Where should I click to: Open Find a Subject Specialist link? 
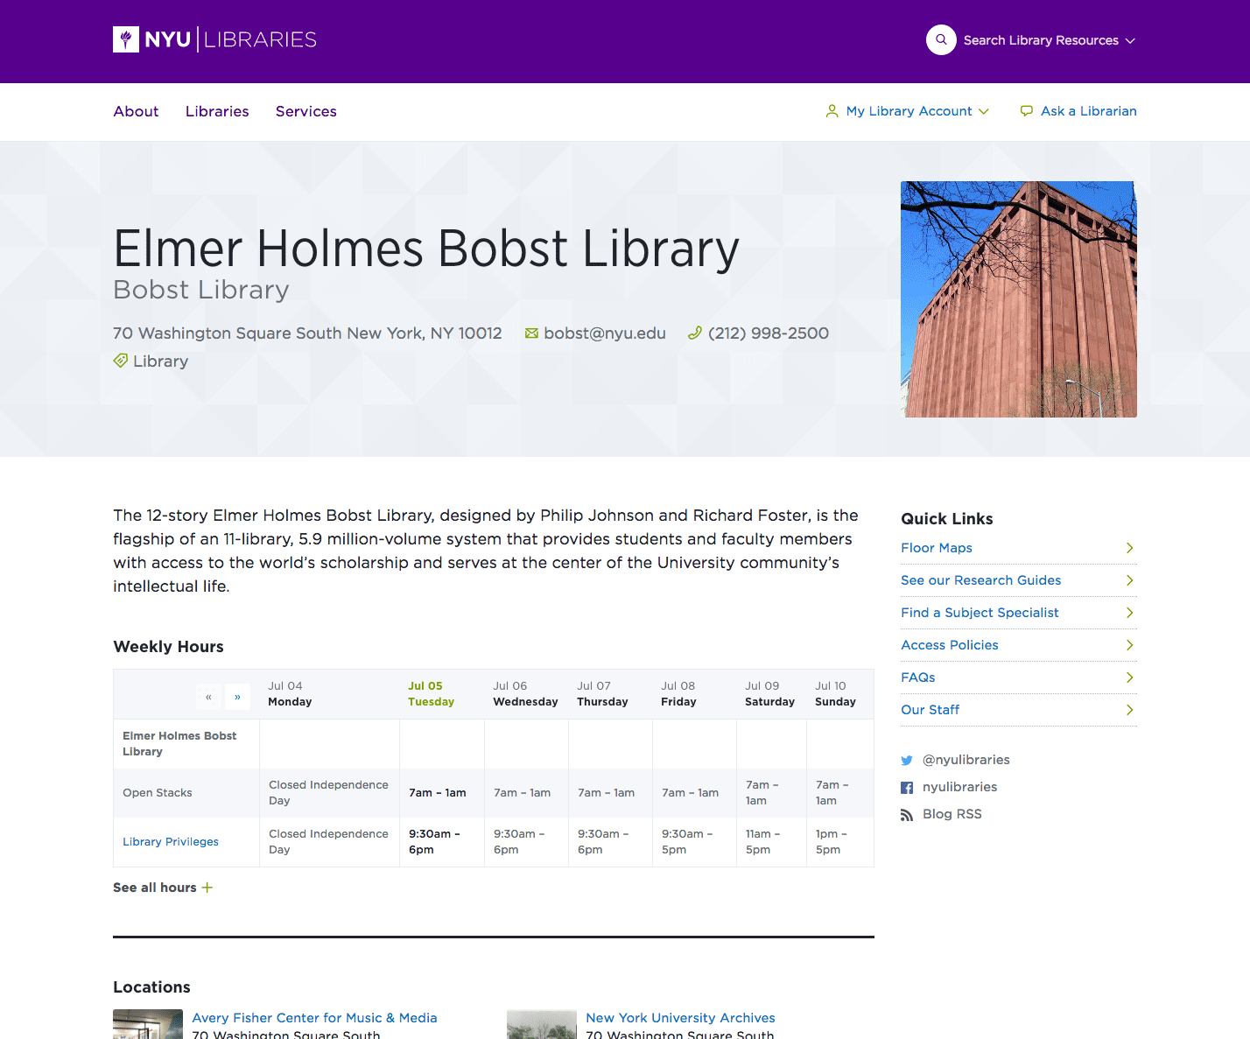[x=980, y=613]
